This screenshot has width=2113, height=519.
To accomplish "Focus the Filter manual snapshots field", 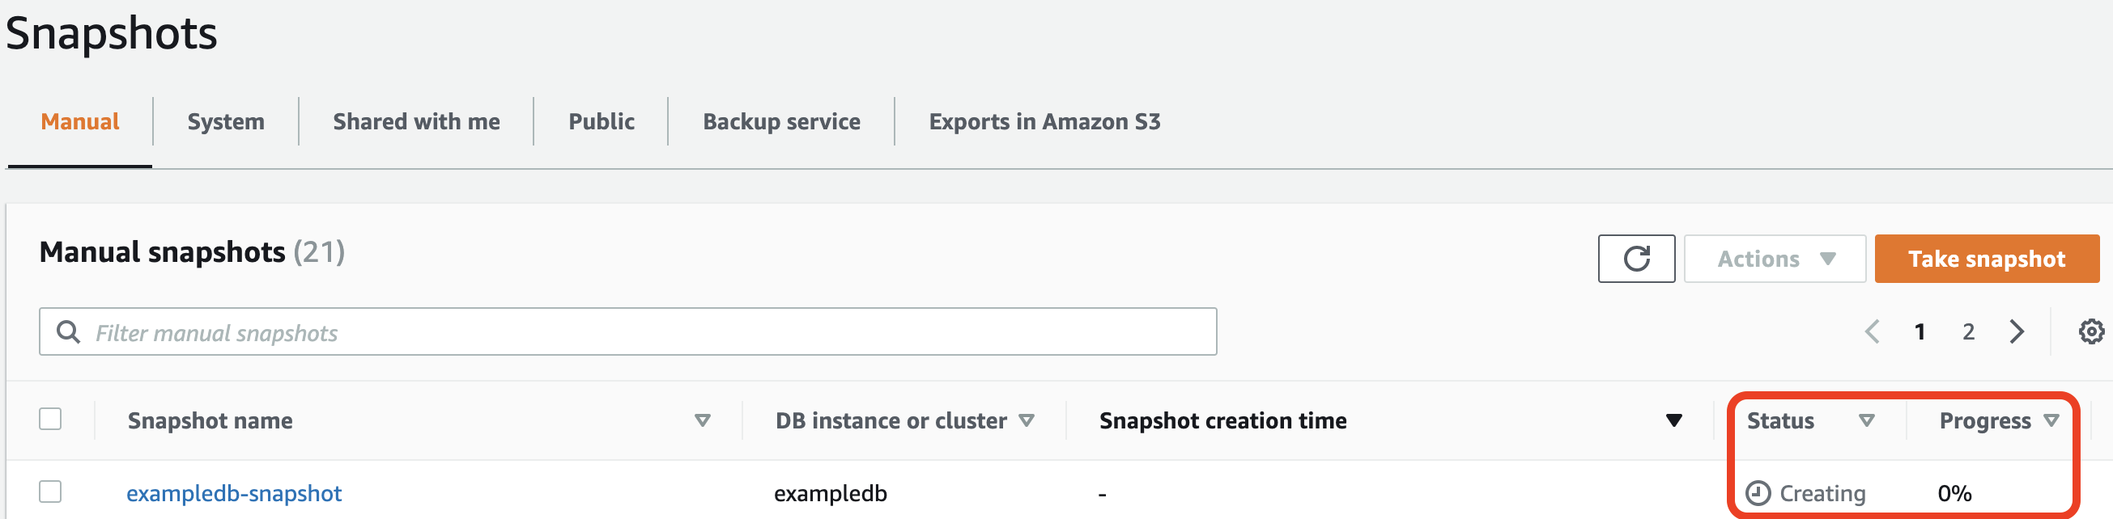I will pos(627,331).
